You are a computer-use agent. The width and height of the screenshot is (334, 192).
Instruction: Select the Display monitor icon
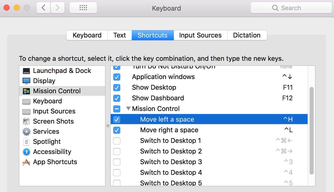coord(26,81)
